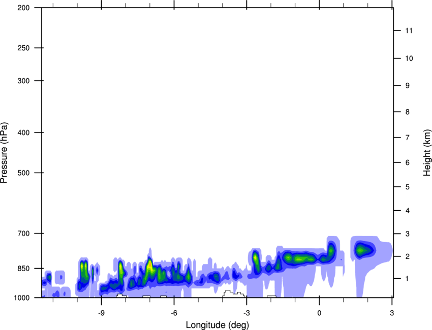Screen dimensions: 432x330
Task: Click the 500 pressure tick label
Action: [23, 173]
